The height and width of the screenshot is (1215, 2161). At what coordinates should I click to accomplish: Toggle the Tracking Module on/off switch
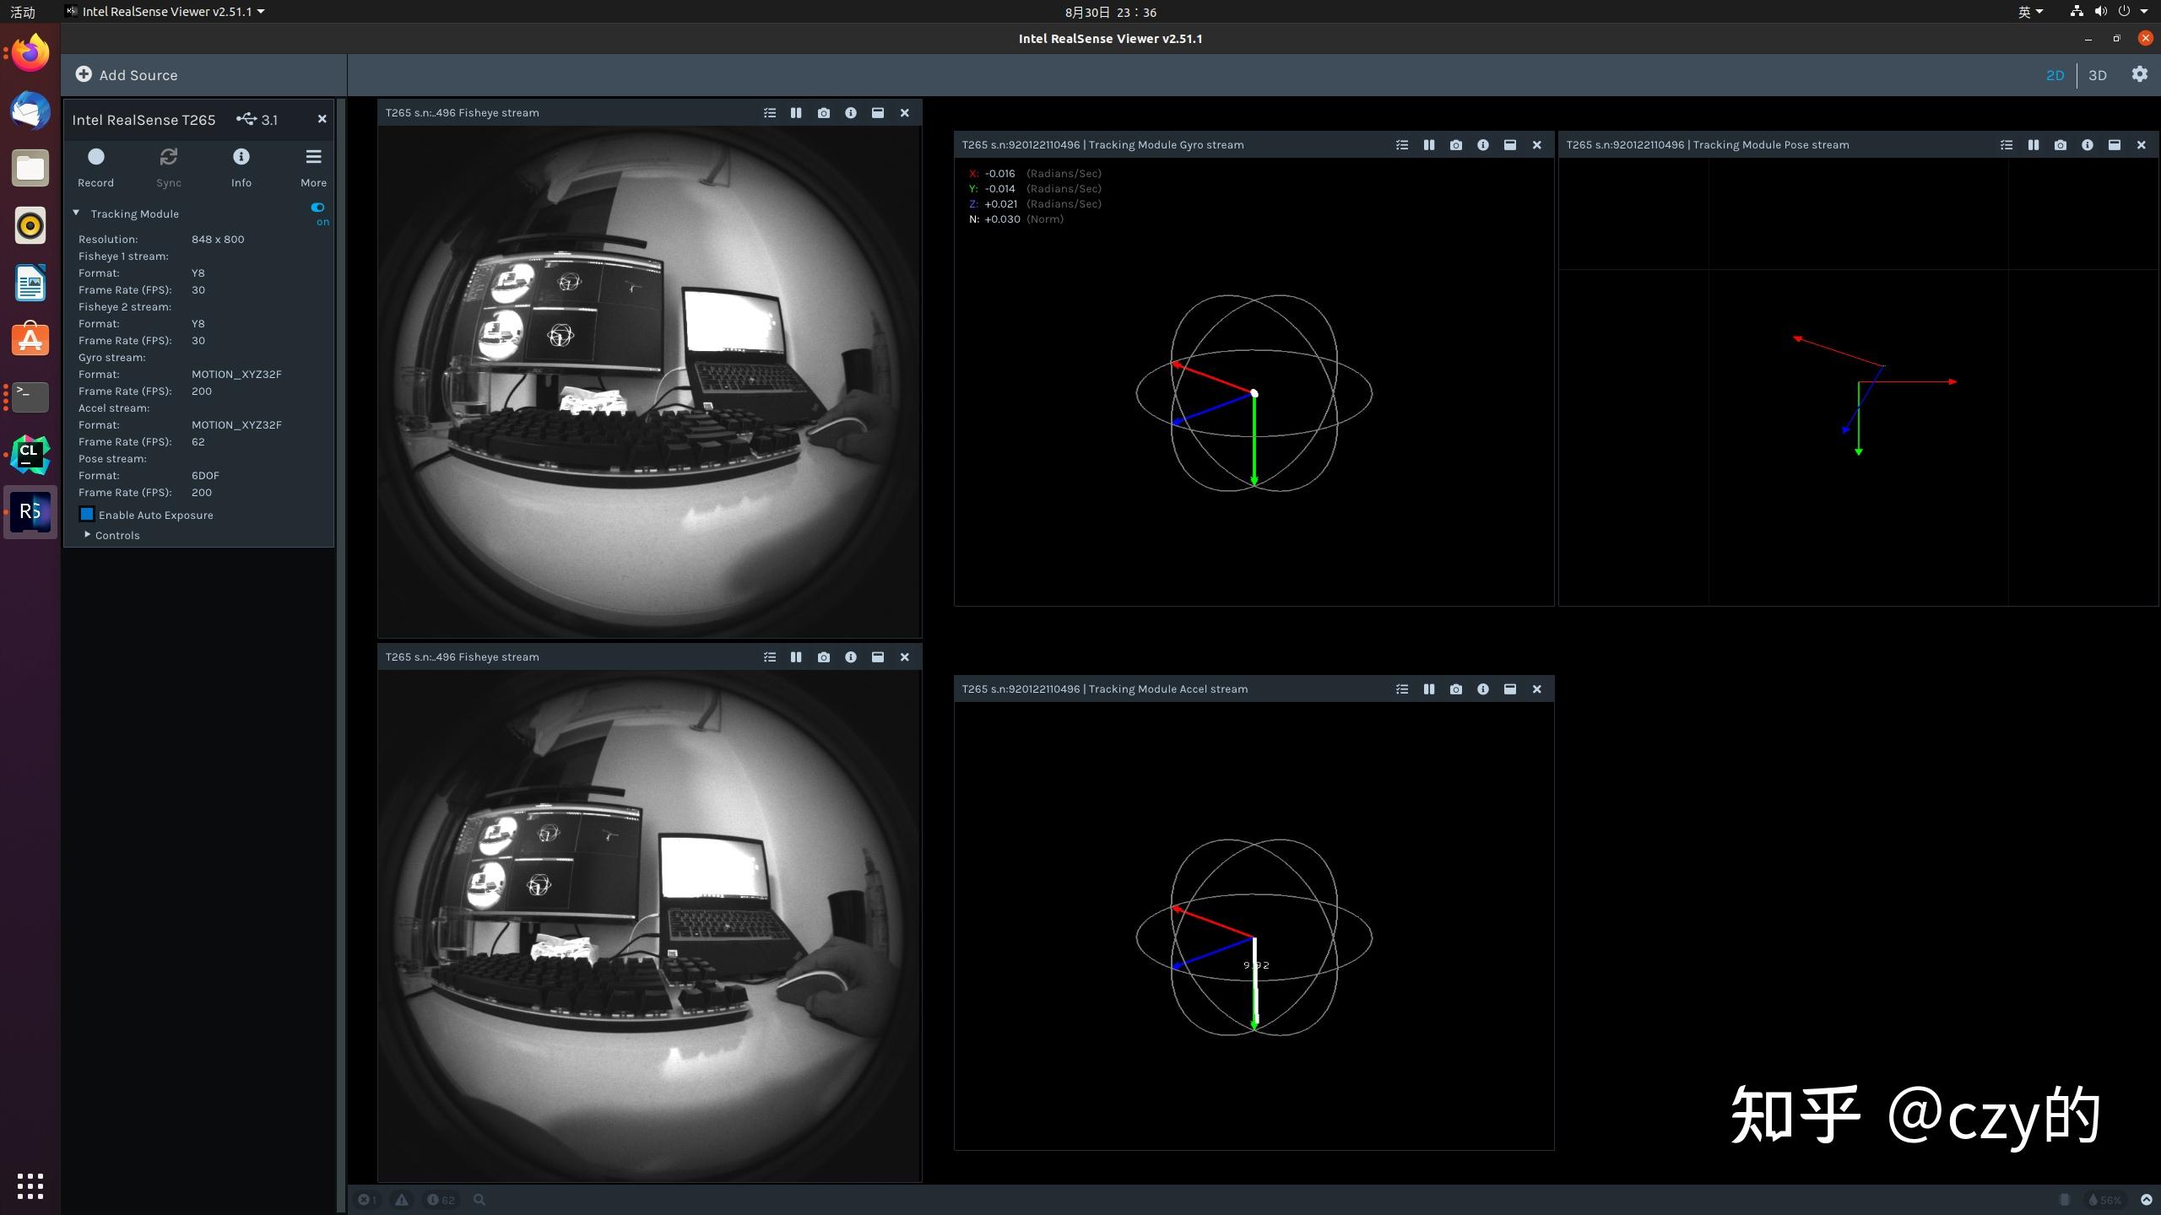(317, 208)
